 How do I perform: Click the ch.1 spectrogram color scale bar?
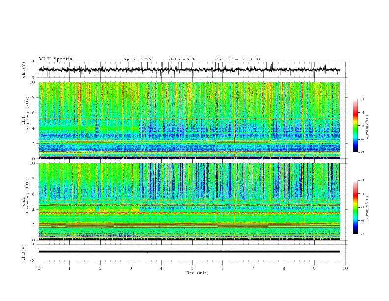(x=355, y=126)
